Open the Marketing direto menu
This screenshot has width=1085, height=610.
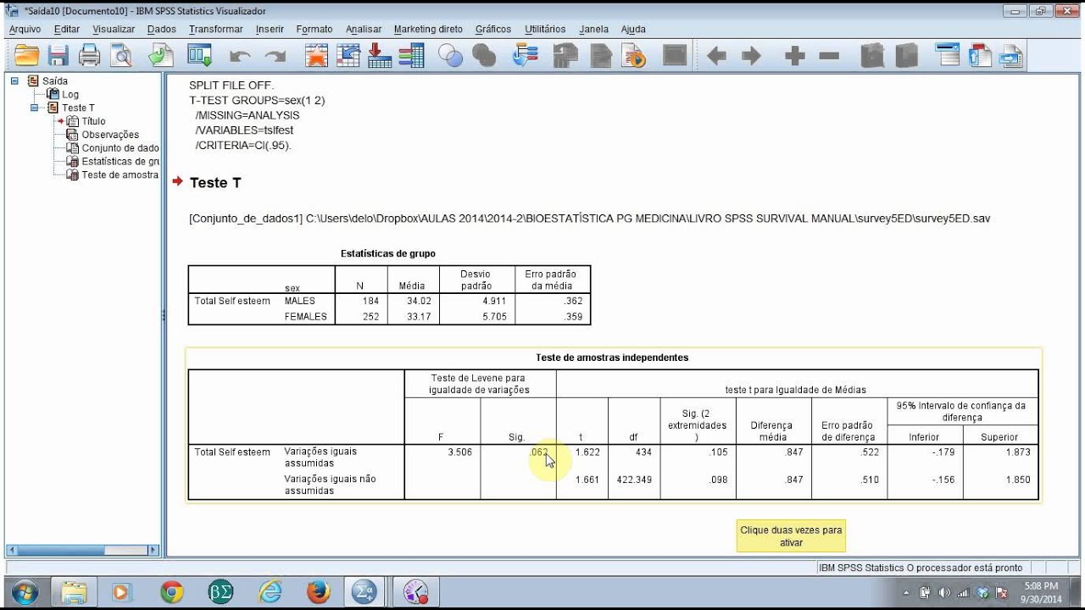(428, 29)
